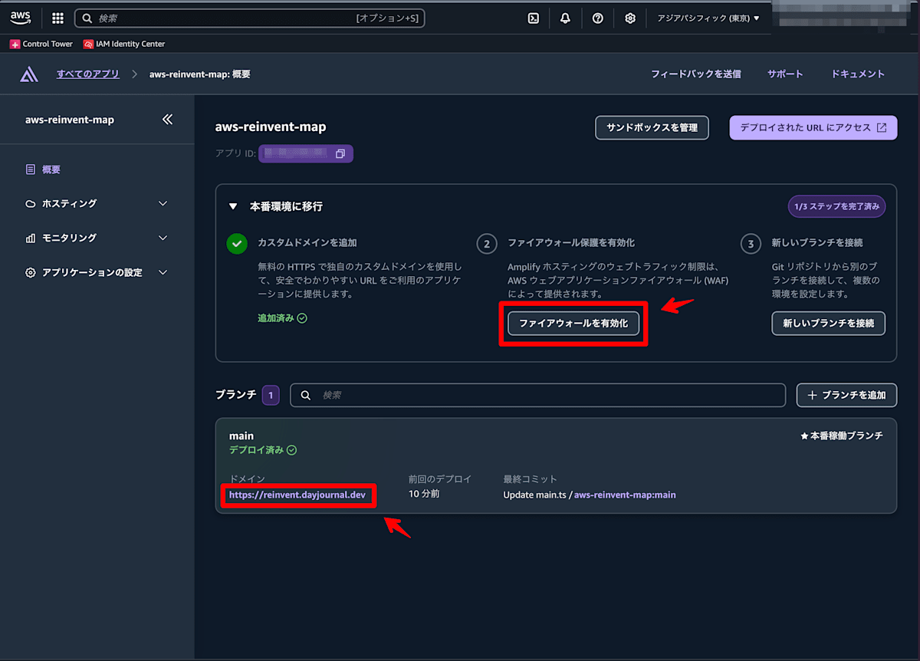Open フィードバックを送信 link
Screen dimensions: 920x661
(x=696, y=74)
